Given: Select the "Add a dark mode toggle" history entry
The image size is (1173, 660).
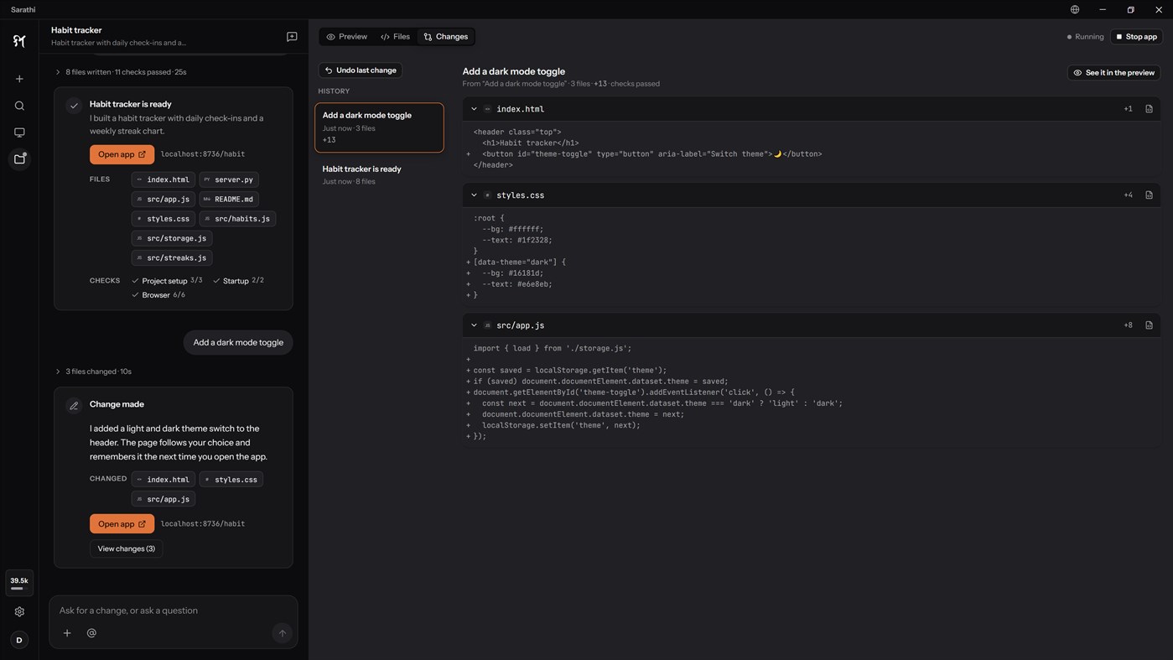Looking at the screenshot, I should [x=379, y=127].
